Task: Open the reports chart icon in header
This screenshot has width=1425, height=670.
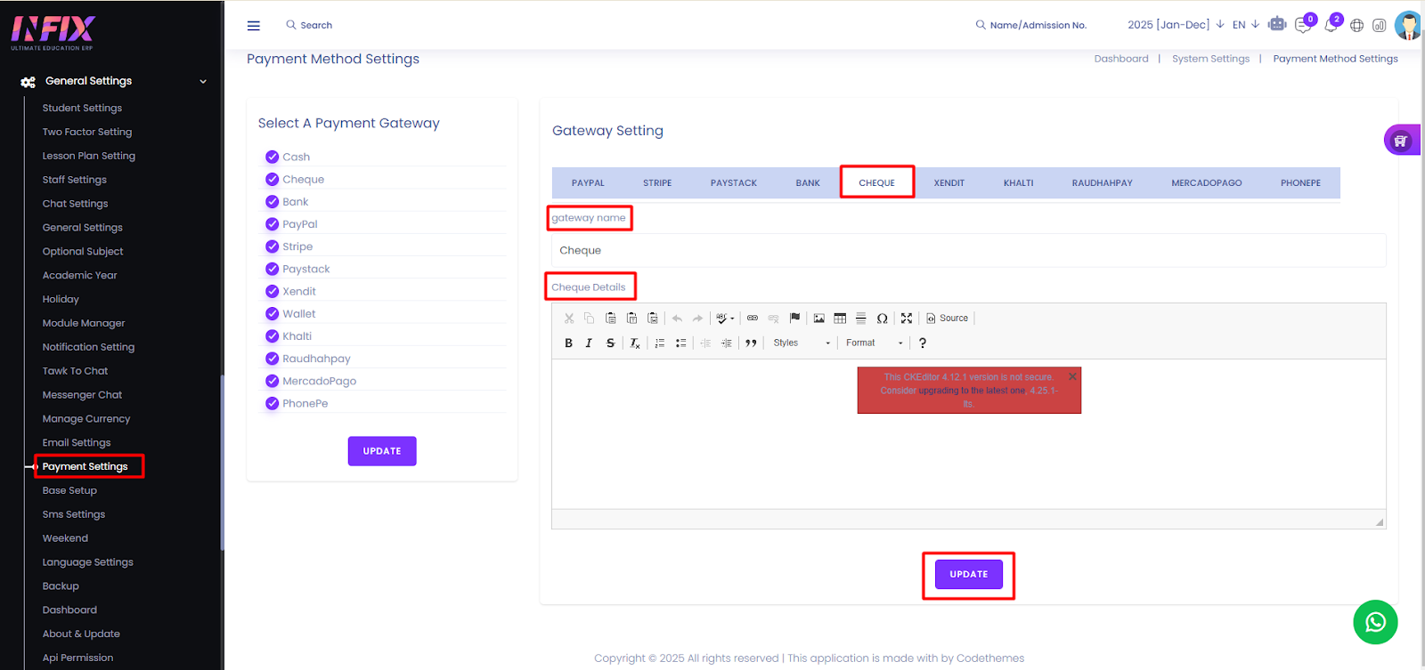Action: click(x=1379, y=26)
